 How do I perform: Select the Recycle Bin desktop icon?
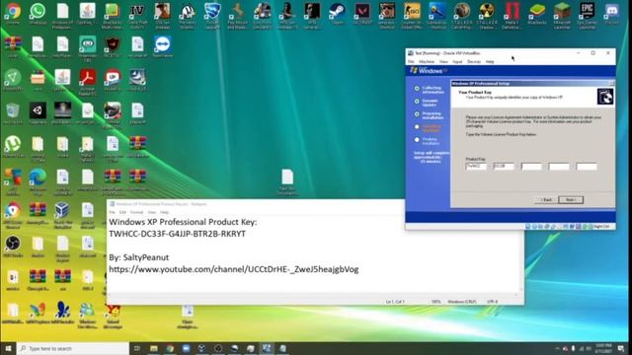point(13,111)
